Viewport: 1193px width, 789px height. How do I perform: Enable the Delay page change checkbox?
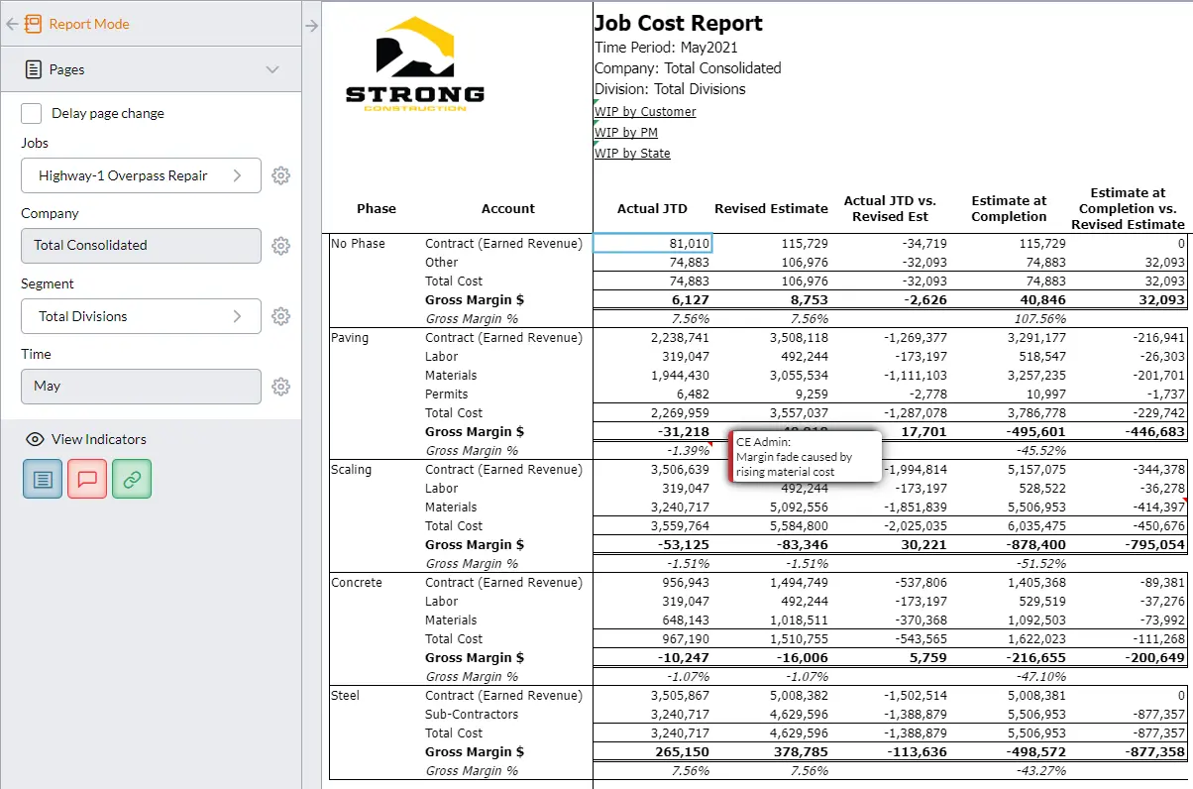pyautogui.click(x=32, y=113)
